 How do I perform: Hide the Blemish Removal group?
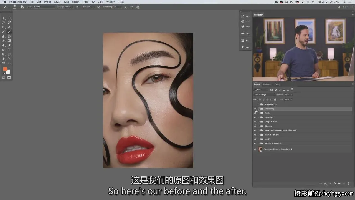pos(255,135)
